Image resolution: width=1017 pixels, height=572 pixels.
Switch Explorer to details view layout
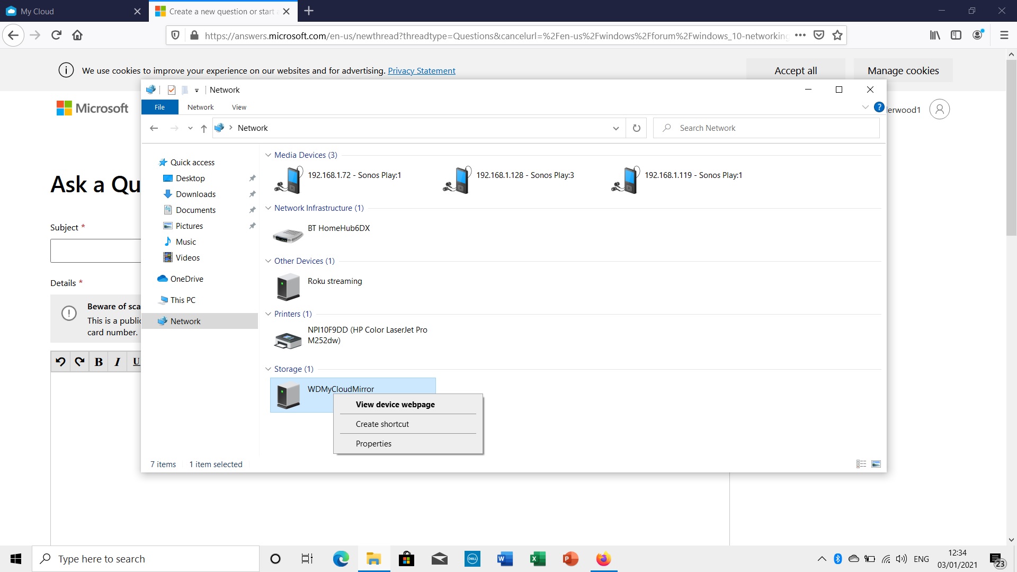tap(861, 464)
